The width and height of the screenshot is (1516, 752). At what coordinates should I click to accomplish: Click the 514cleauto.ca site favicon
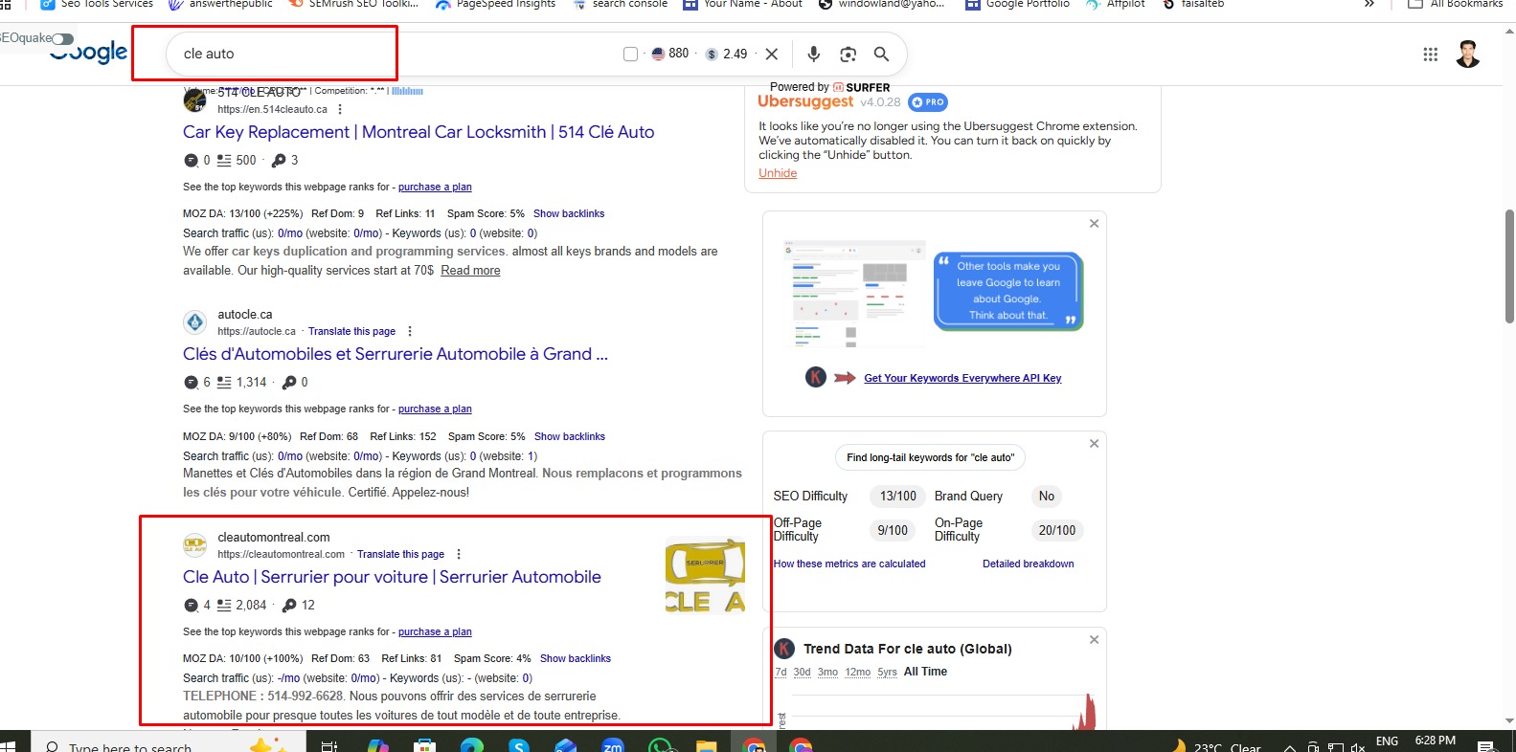(194, 100)
